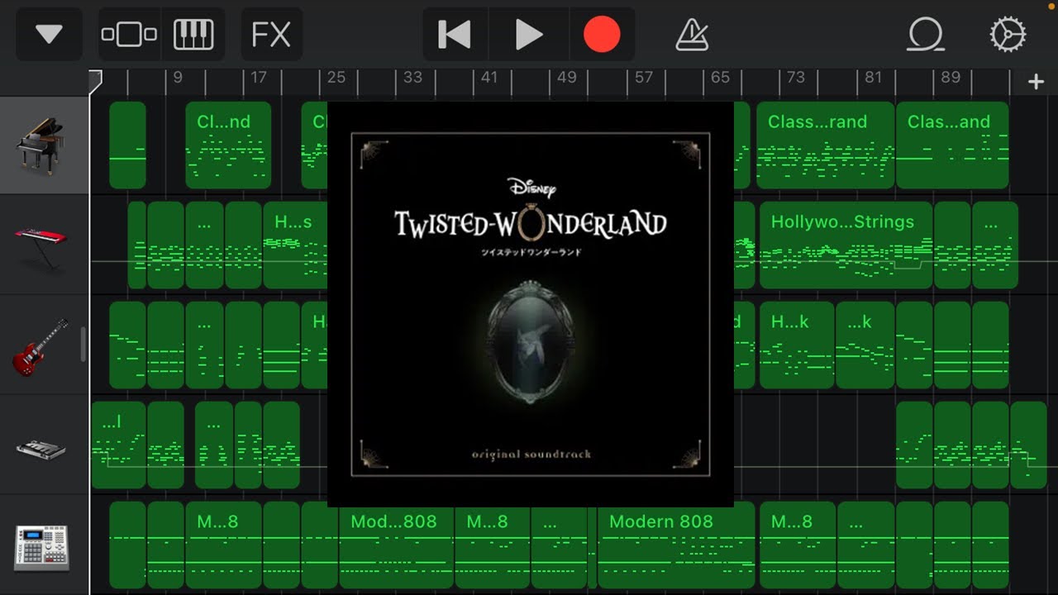1058x595 pixels.
Task: Open the navigation dropdown triangle menu
Action: click(x=49, y=35)
